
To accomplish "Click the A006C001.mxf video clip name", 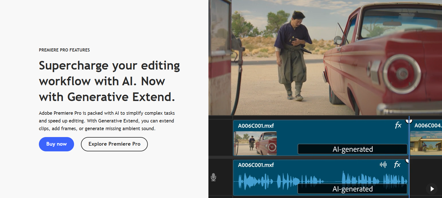I will point(256,126).
